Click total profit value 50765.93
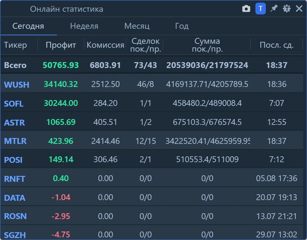307x240 pixels. (61, 65)
